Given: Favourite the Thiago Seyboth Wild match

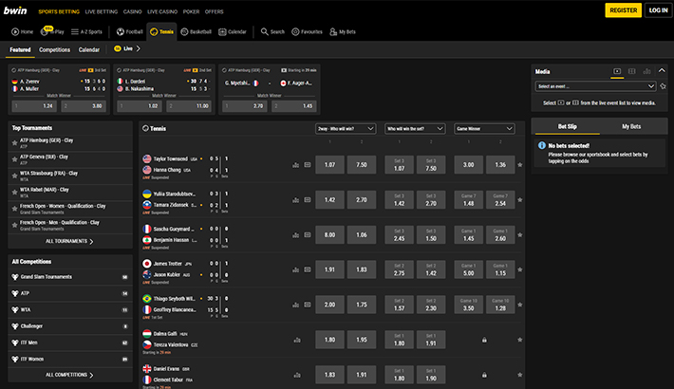Looking at the screenshot, I should coord(519,305).
